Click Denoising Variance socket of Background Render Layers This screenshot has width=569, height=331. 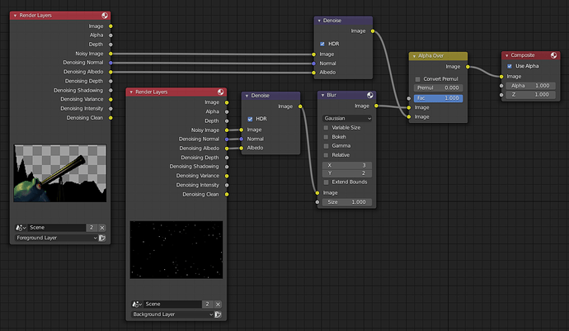click(x=227, y=176)
